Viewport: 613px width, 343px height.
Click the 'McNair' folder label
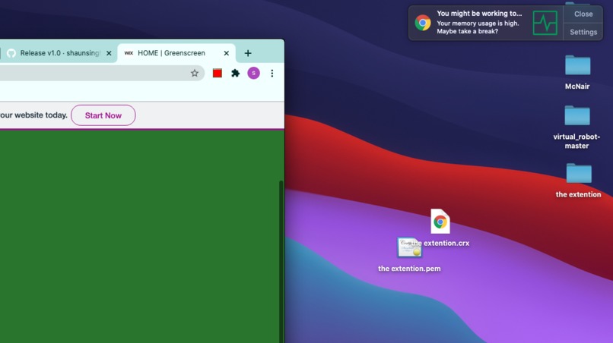click(577, 87)
